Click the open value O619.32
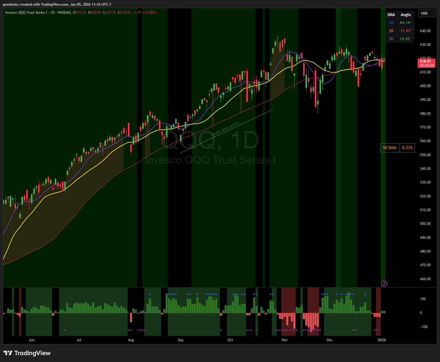Screen dimensions: 440x362 point(79,12)
